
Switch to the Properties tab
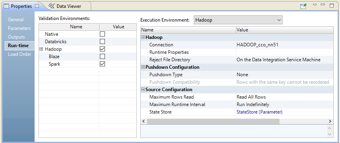(21, 6)
